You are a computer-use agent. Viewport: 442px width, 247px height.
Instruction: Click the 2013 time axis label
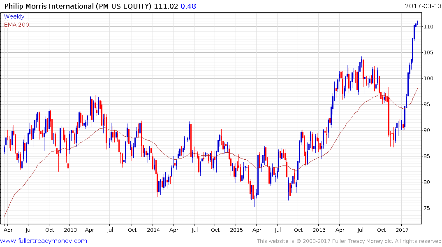70,230
